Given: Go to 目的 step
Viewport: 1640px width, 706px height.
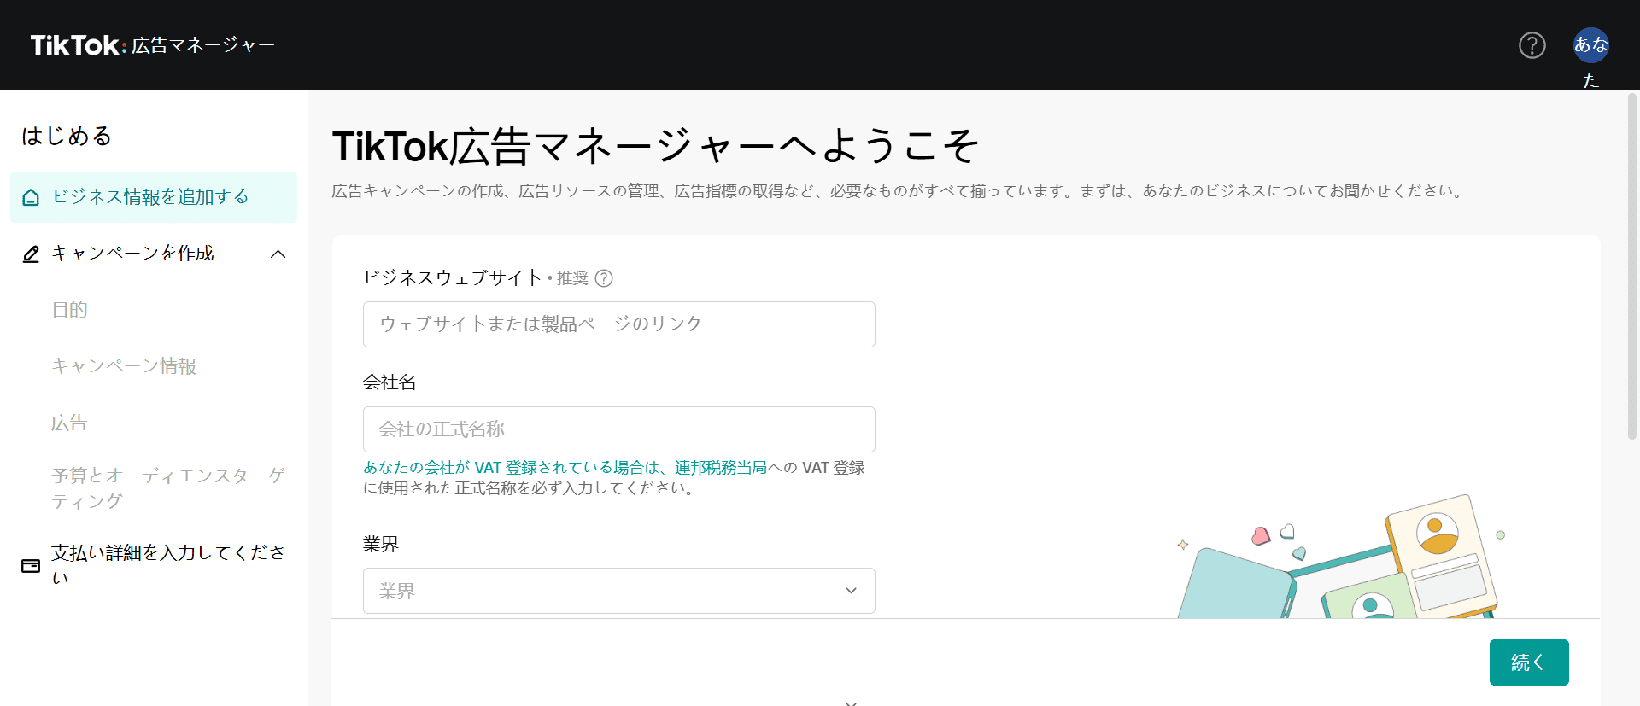Looking at the screenshot, I should pyautogui.click(x=70, y=310).
